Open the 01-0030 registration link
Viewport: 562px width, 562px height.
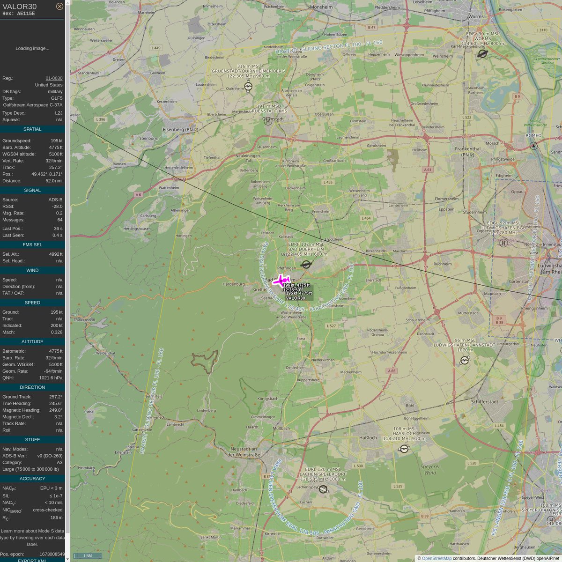point(55,78)
